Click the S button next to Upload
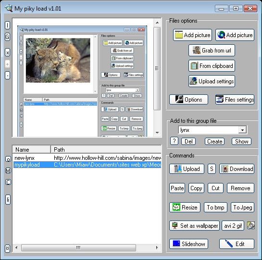 tap(212, 169)
